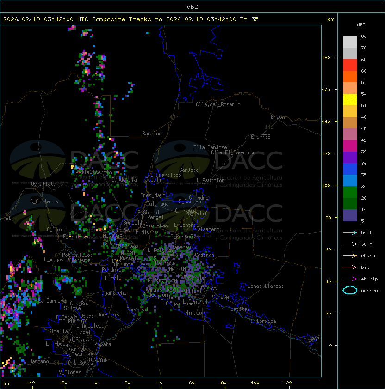Click the 'Clla.SanJose' place label
Screen dimensions: 385x389
[210, 147]
